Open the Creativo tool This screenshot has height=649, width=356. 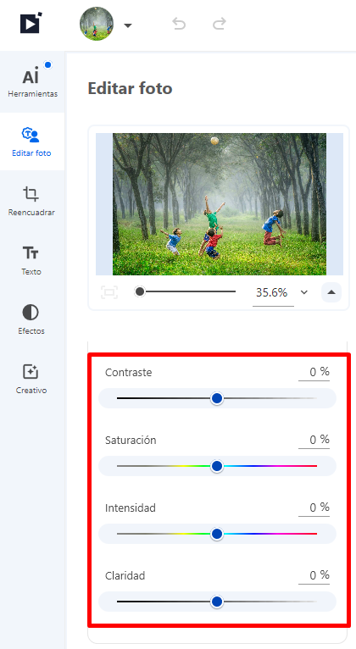[31, 379]
